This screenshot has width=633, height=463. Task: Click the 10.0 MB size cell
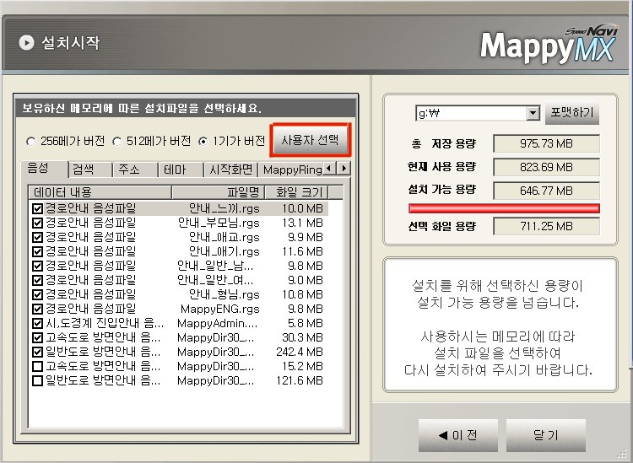click(302, 208)
